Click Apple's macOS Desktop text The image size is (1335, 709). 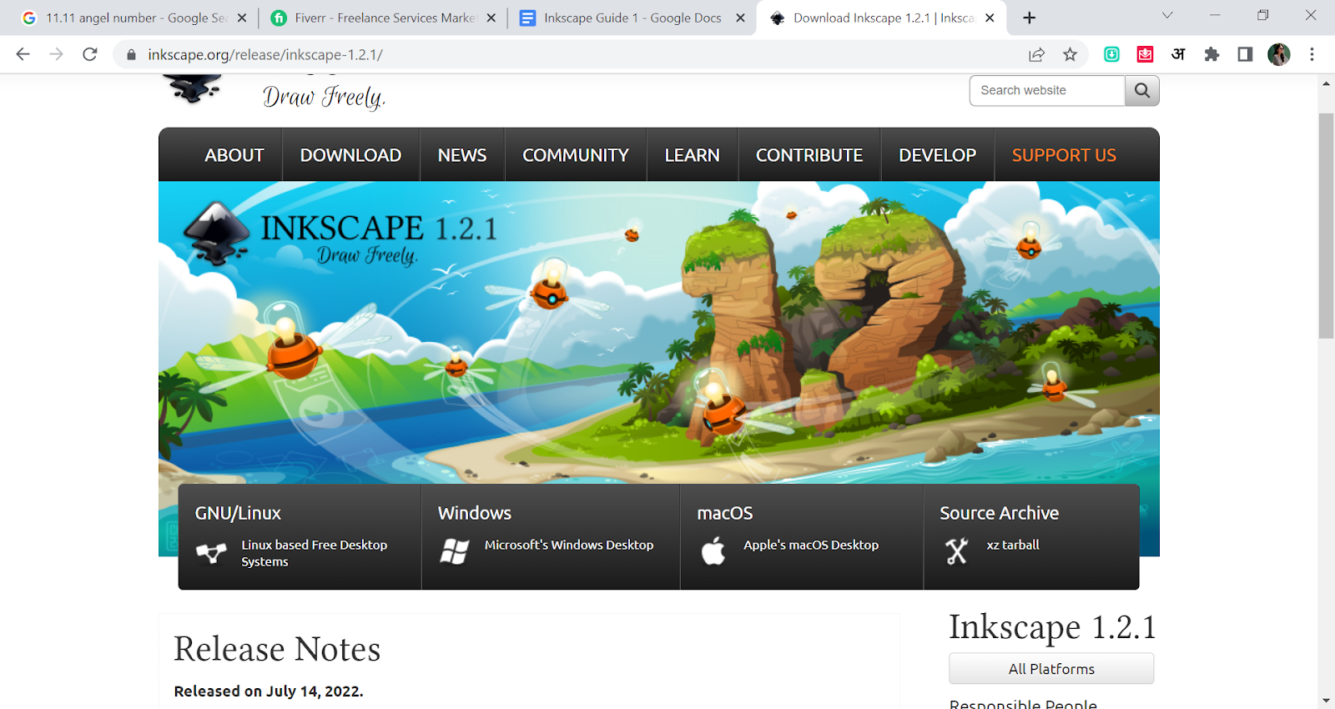811,545
